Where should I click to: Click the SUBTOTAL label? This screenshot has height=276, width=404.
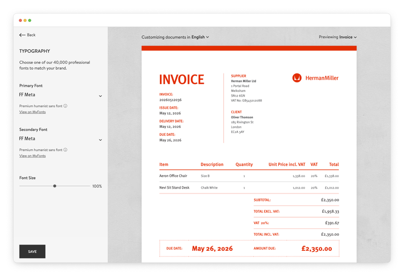coord(262,200)
